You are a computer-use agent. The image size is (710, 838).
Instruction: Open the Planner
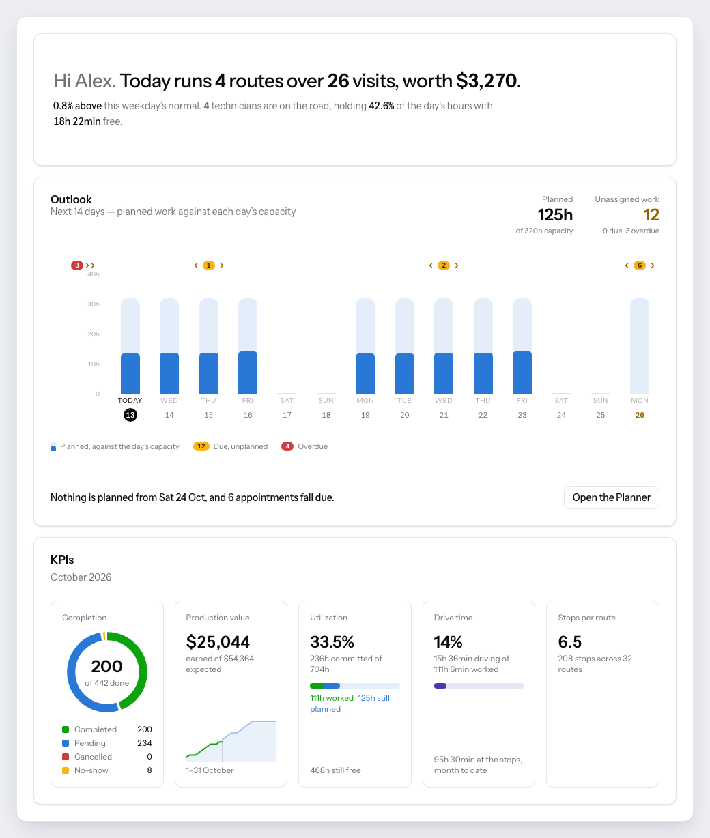tap(612, 497)
